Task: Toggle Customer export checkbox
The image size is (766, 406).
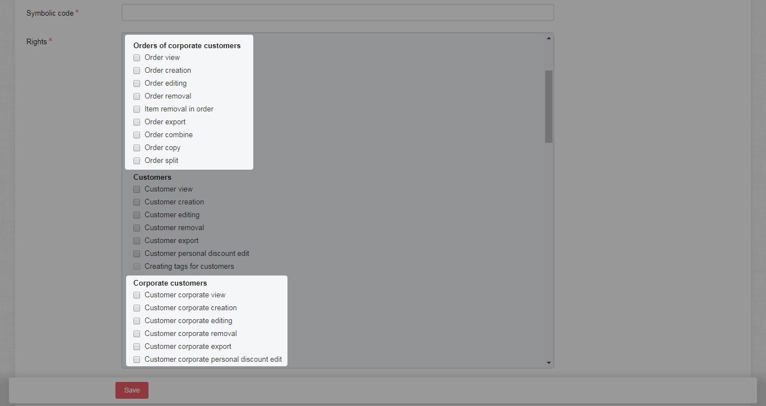Action: 137,241
